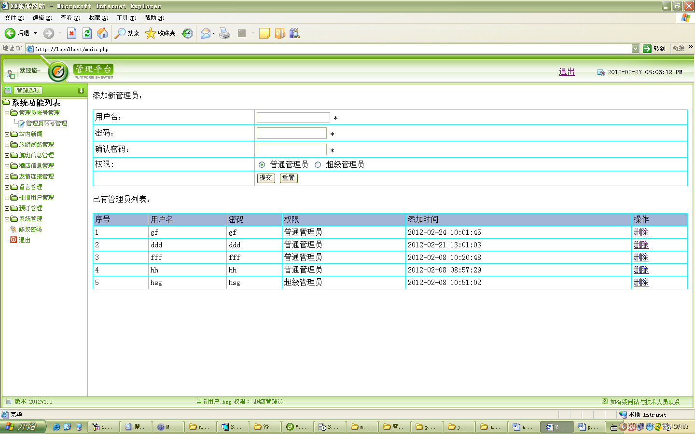Expand the 航班信息管理 tree node
695x434 pixels.
coord(7,155)
